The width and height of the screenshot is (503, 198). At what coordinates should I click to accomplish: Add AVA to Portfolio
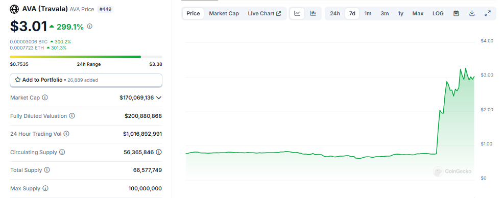(x=86, y=80)
